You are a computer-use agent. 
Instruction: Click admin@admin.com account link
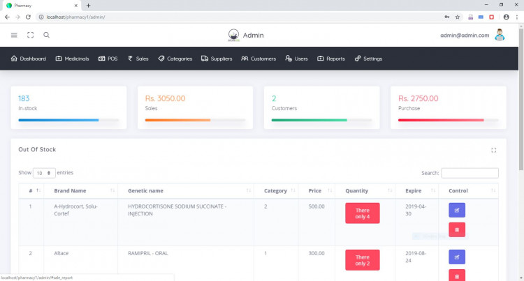pos(465,36)
